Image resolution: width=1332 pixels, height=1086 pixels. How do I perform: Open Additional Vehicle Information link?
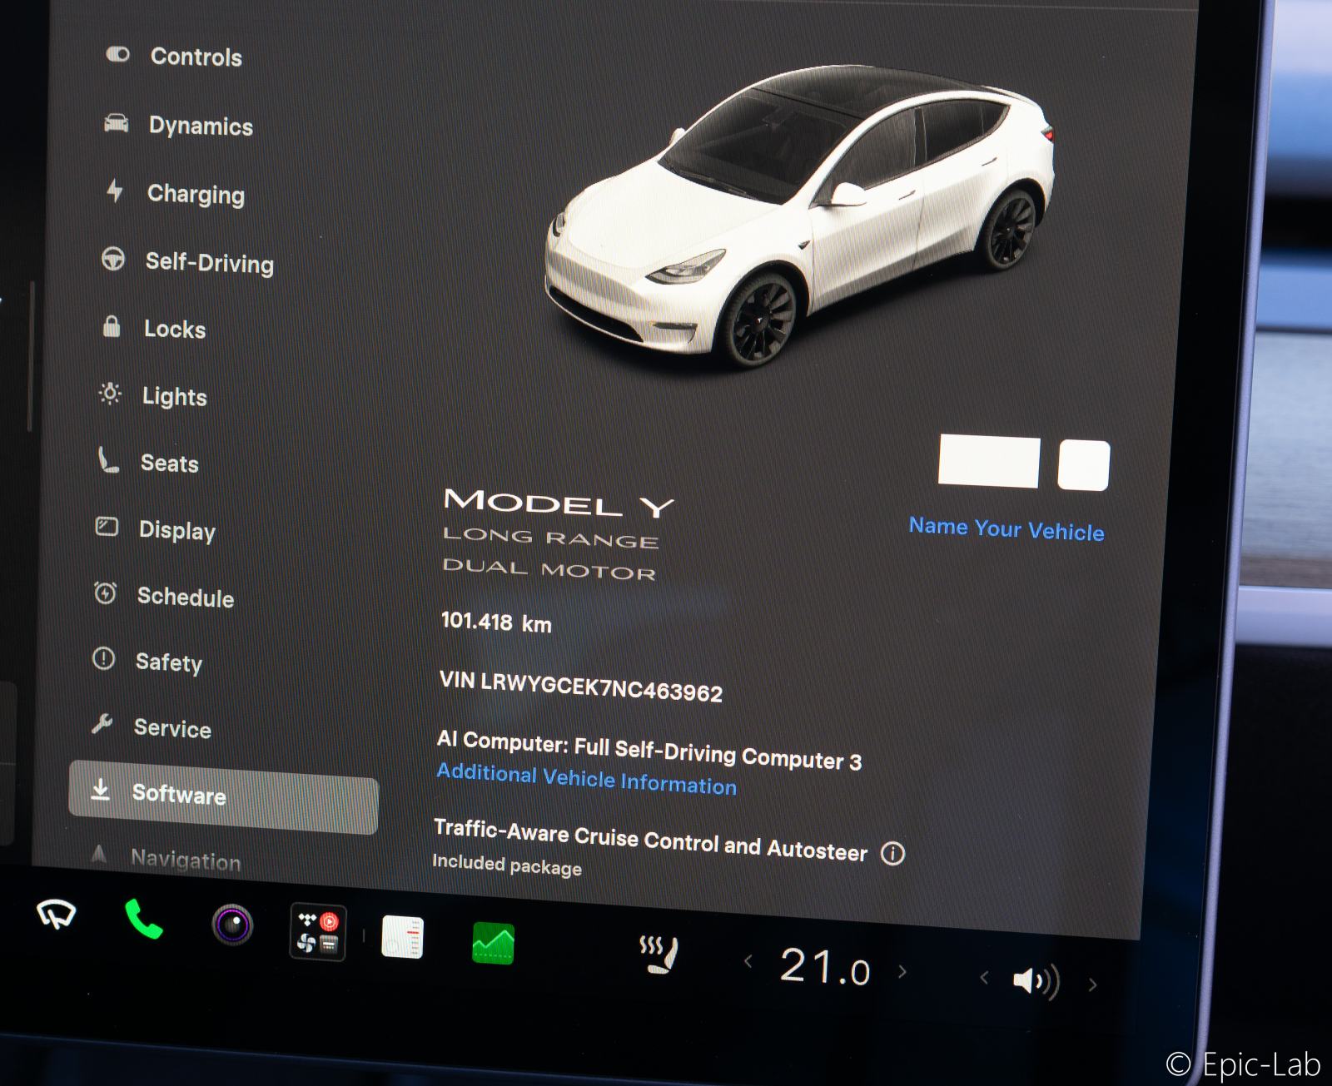[x=587, y=779]
